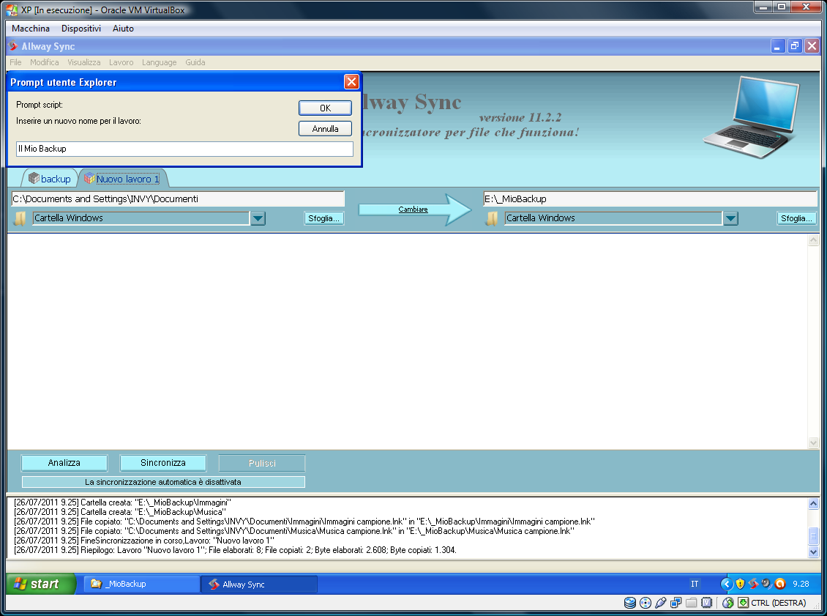Click the IT language indicator
This screenshot has height=616, width=827.
(695, 584)
